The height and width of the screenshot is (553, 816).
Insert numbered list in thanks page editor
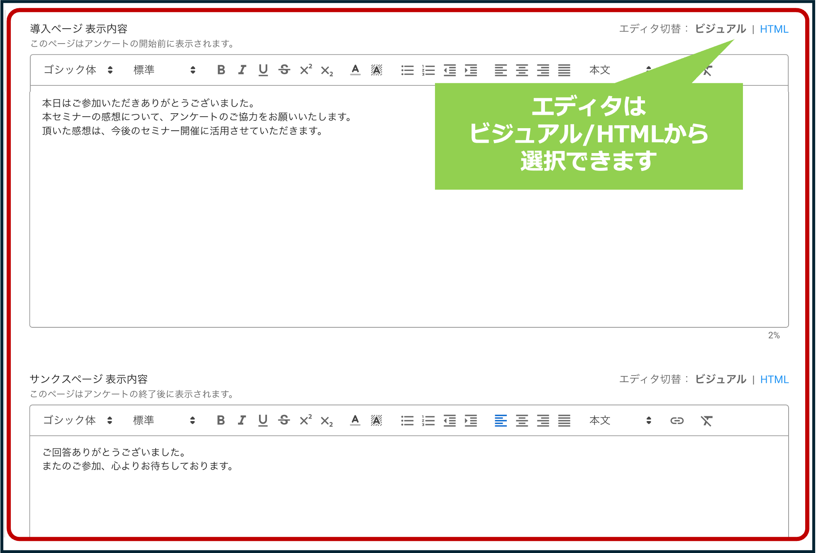click(428, 421)
